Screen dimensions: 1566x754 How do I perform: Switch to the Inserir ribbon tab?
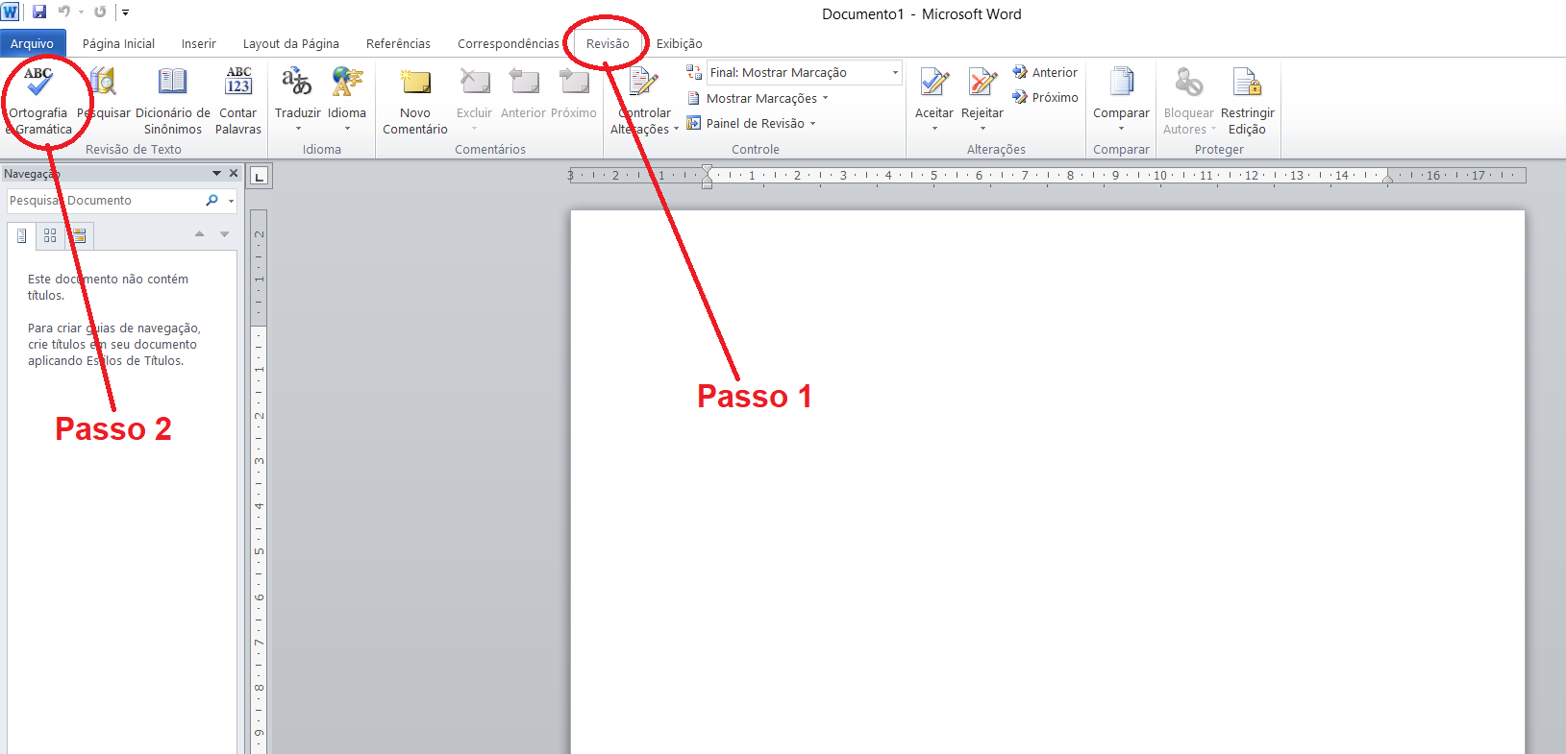(198, 44)
